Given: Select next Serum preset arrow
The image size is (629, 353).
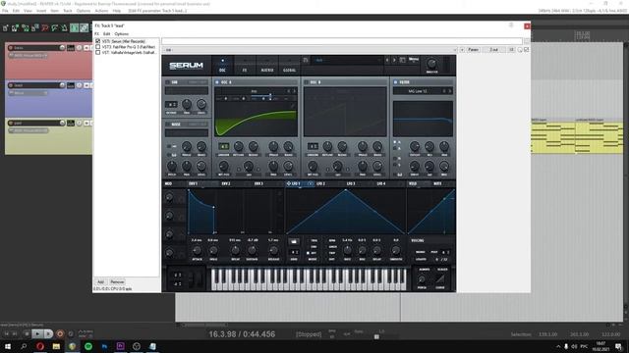Looking at the screenshot, I should [394, 60].
